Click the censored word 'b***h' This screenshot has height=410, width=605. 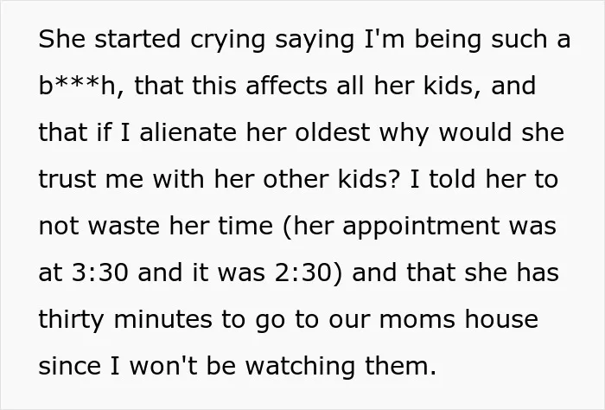pos(78,86)
